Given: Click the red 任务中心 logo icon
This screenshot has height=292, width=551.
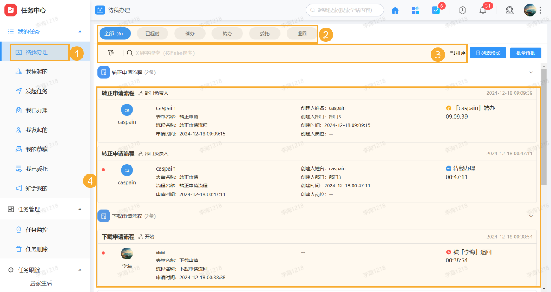Looking at the screenshot, I should click(11, 10).
